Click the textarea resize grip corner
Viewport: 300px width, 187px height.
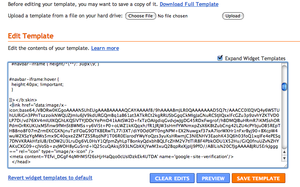click(285, 166)
